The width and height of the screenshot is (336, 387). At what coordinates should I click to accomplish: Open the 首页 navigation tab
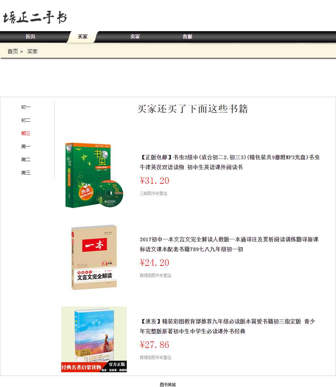[30, 37]
